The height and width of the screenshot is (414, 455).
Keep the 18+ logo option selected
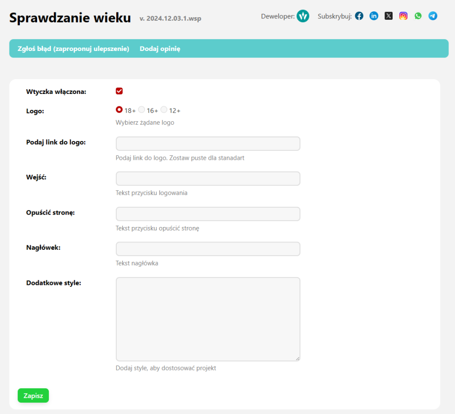119,110
